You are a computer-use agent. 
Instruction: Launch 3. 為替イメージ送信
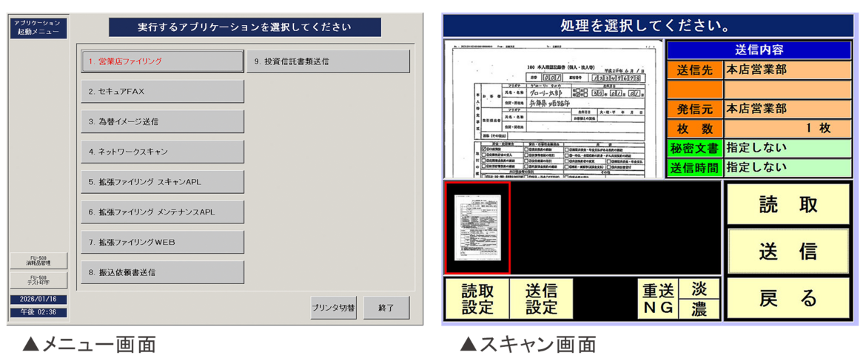pos(162,121)
